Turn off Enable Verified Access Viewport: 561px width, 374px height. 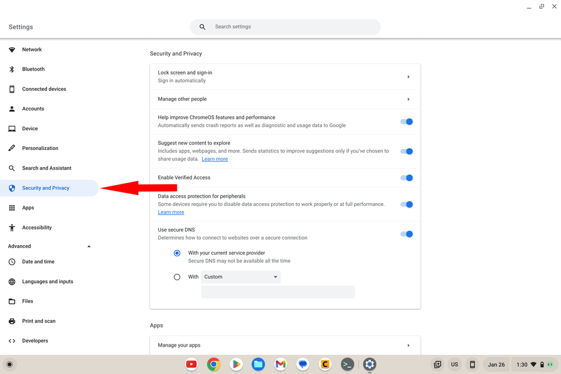[407, 177]
